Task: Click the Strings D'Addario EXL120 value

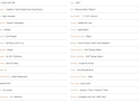Action: [92, 97]
